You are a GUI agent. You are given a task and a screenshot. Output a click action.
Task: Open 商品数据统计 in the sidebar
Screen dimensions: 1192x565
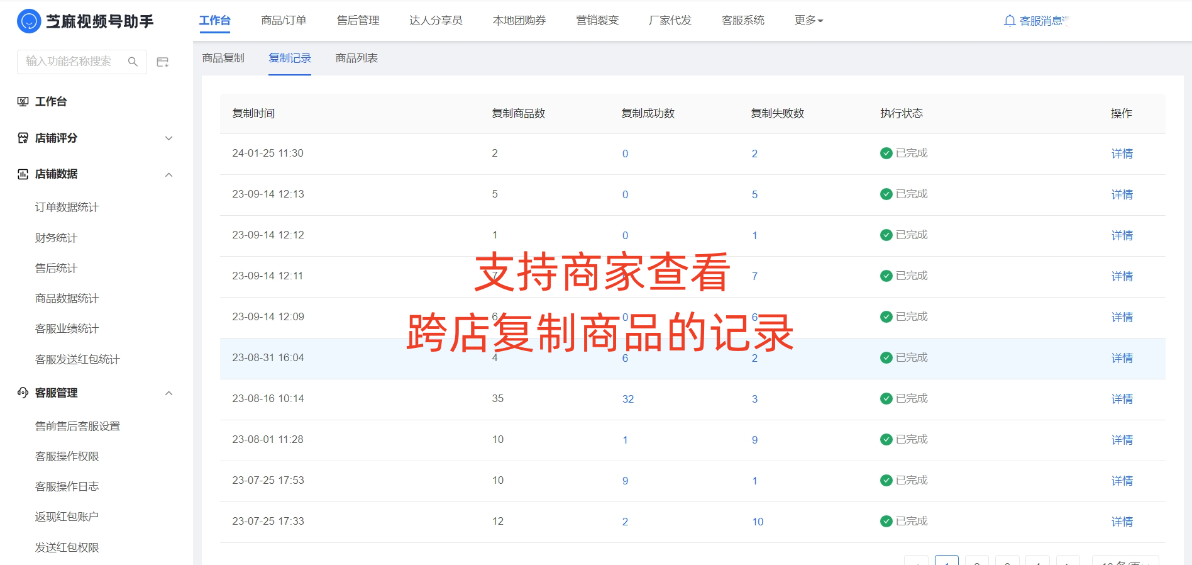tap(67, 298)
